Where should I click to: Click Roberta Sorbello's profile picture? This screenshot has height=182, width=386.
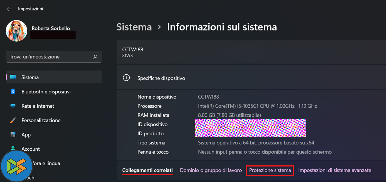coord(17,31)
